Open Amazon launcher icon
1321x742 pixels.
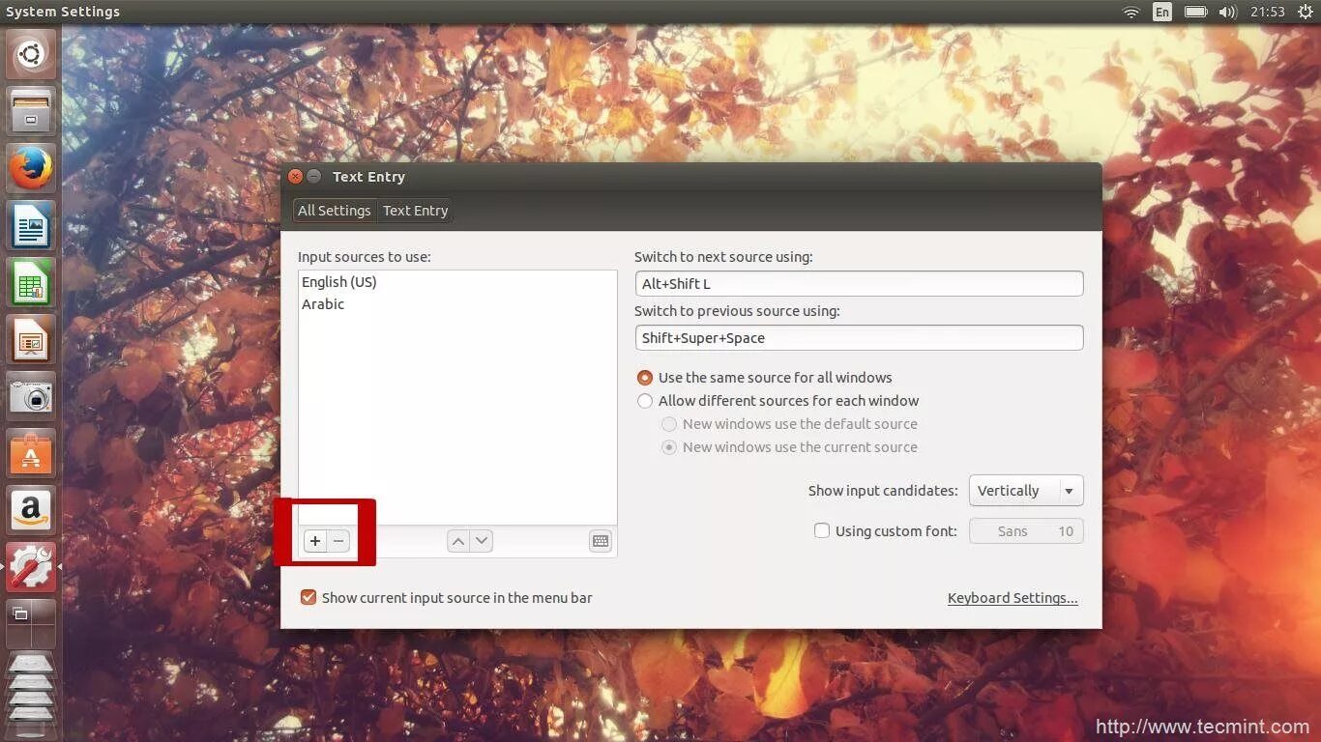coord(31,511)
